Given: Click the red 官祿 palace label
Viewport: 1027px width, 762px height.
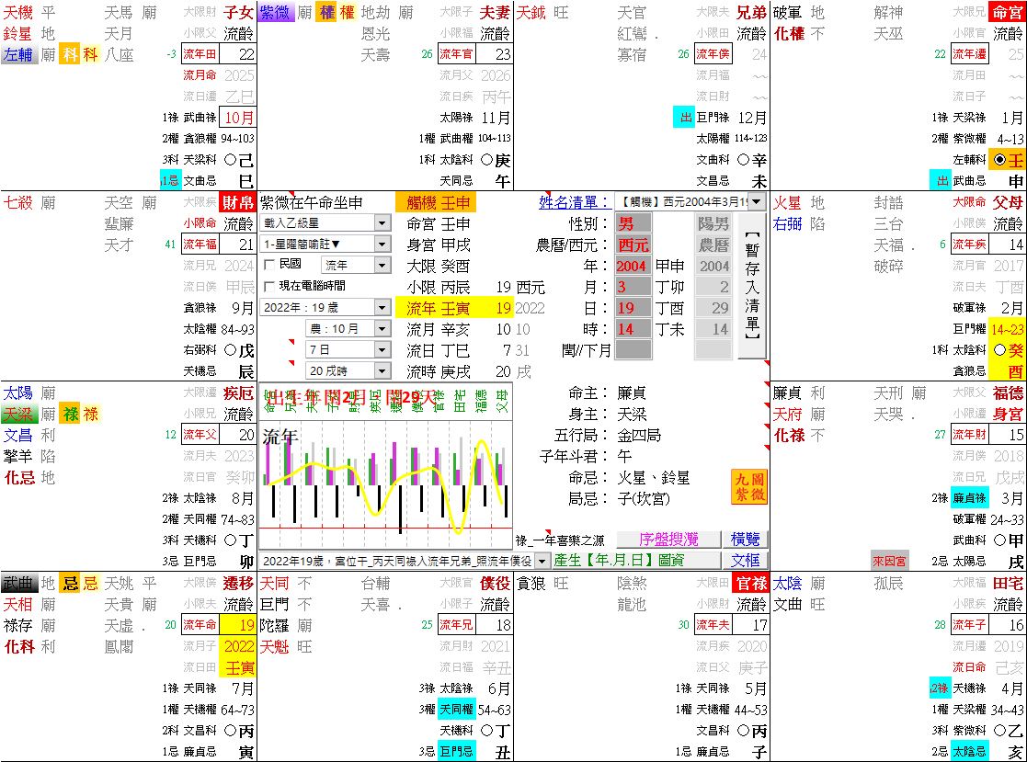Looking at the screenshot, I should point(749,583).
